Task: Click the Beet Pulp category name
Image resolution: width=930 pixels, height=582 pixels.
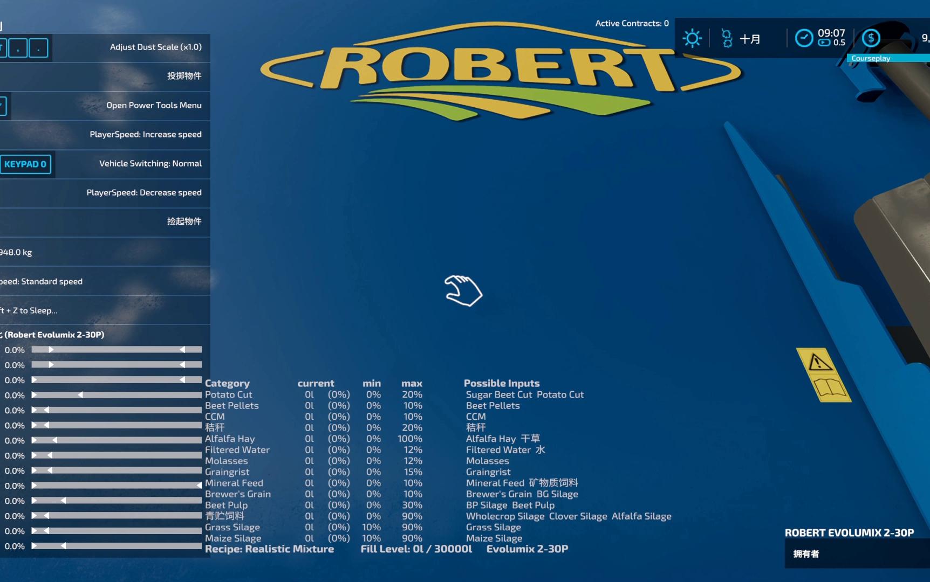Action: [x=226, y=505]
